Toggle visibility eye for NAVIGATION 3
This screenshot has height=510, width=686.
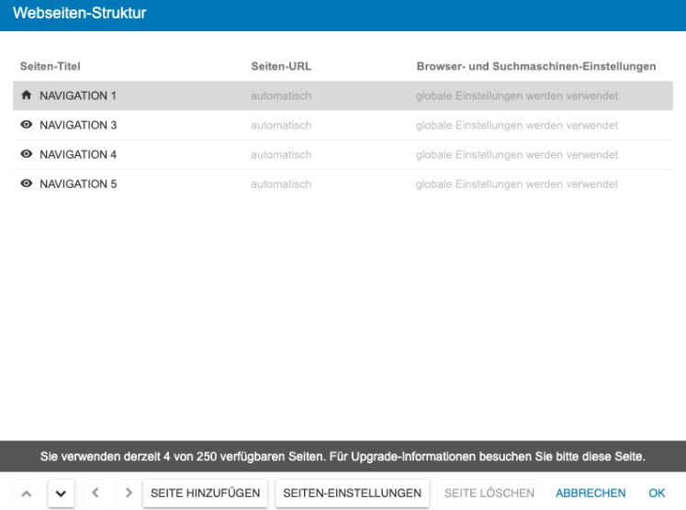(26, 125)
